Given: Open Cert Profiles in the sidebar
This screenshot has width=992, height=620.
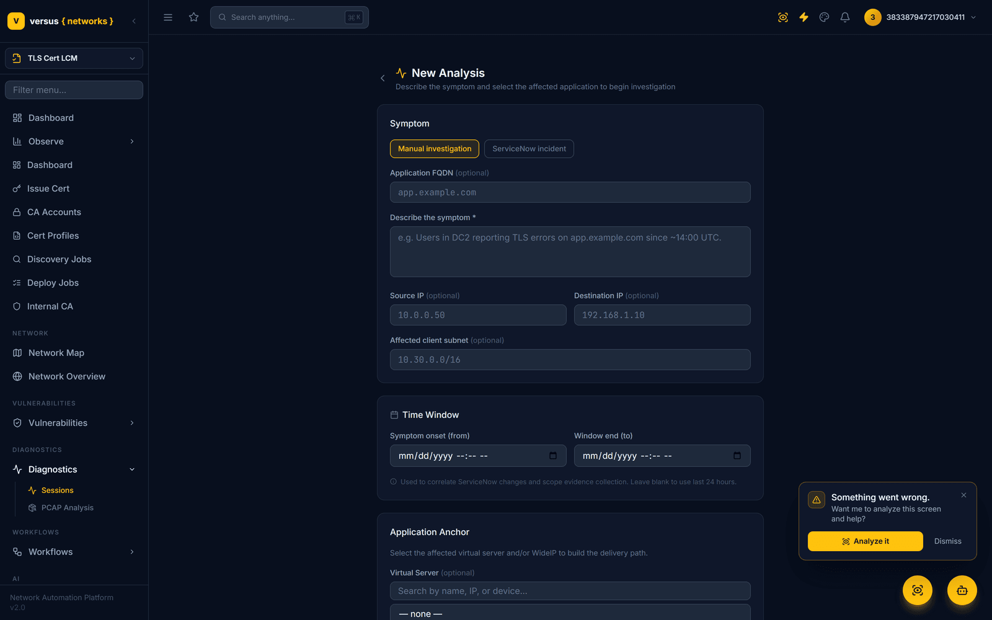Looking at the screenshot, I should point(74,236).
